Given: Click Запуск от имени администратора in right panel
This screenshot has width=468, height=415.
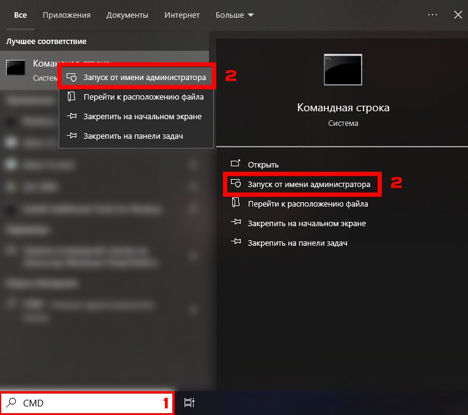Looking at the screenshot, I should coord(309,184).
